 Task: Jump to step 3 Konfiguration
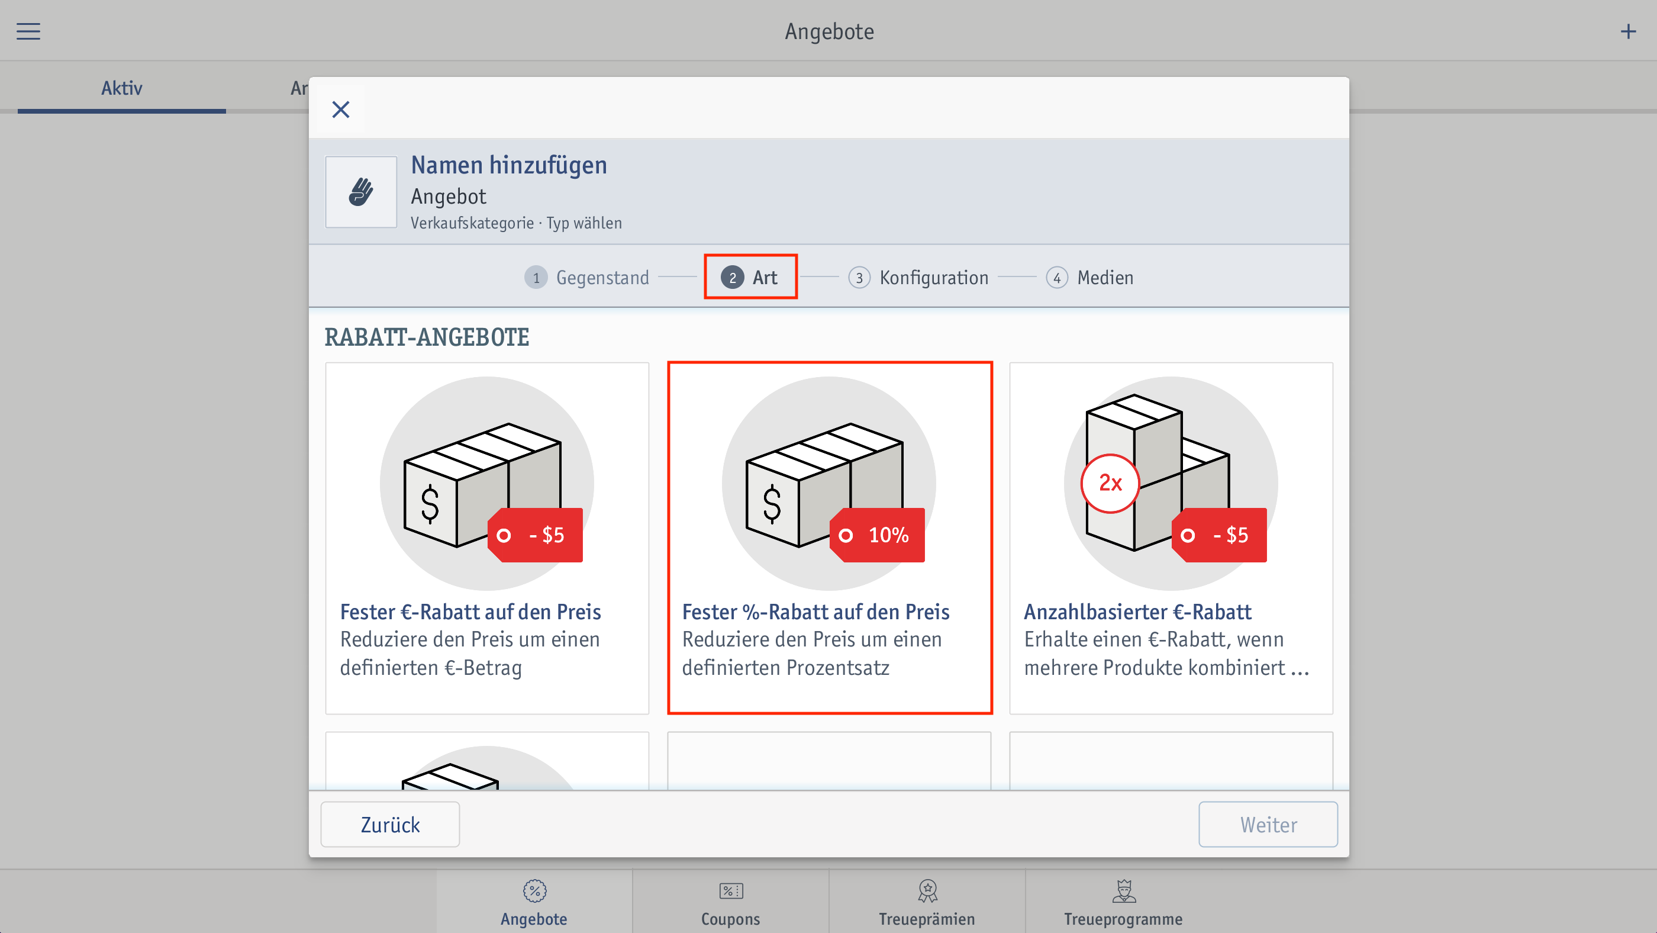tap(918, 277)
